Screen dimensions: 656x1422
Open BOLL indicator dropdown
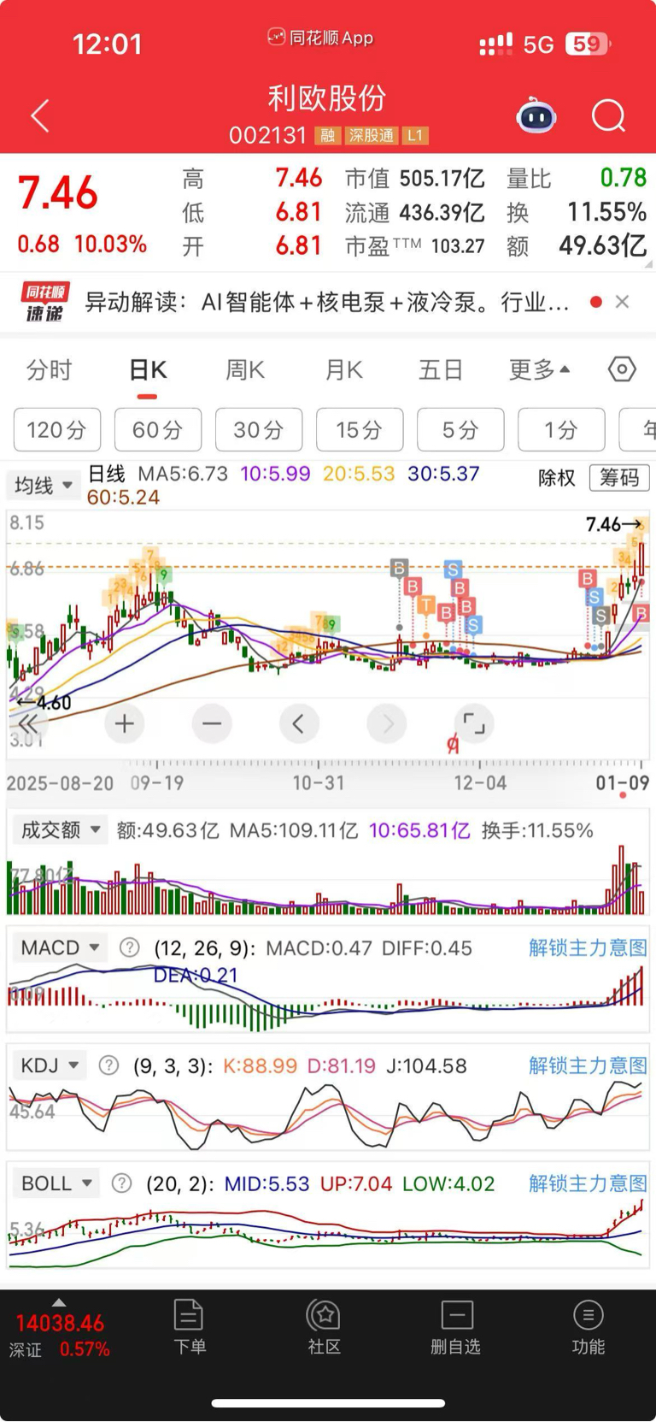click(56, 1183)
